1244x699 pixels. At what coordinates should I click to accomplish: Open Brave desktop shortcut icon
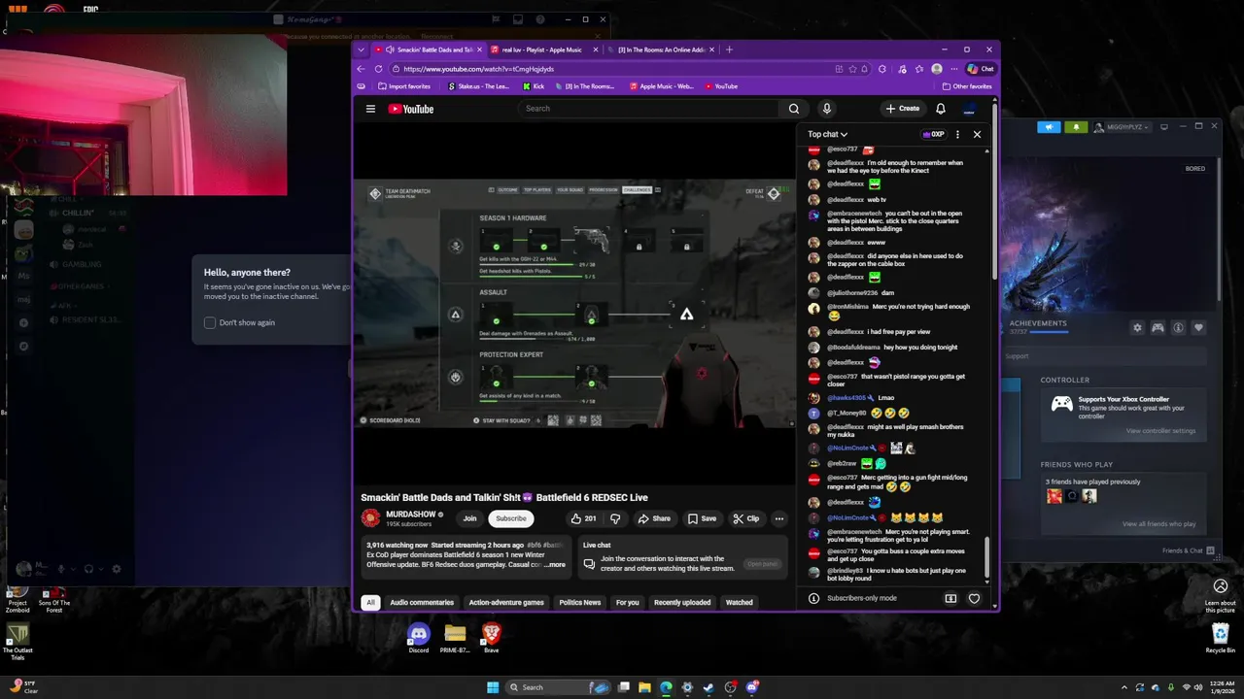491,637
